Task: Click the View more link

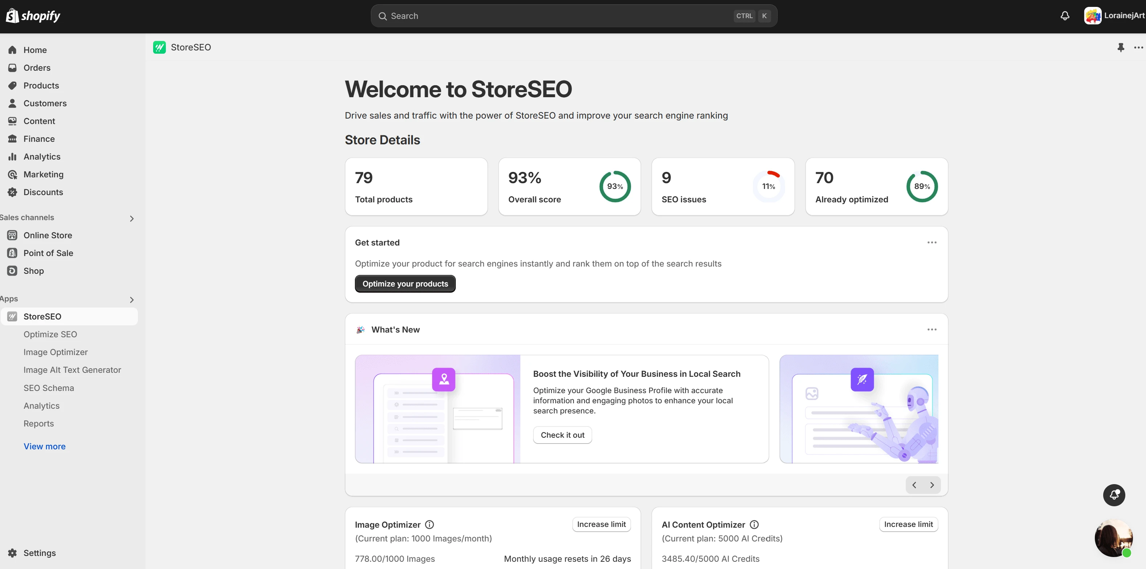Action: pyautogui.click(x=45, y=446)
